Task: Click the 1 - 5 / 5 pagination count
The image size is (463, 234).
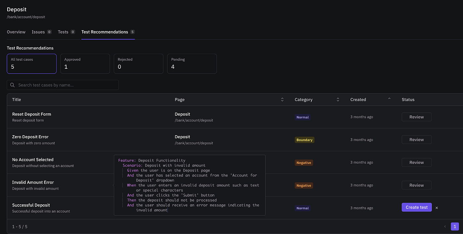Action: point(20,227)
